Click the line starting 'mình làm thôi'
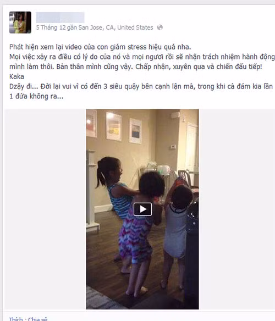The width and height of the screenshot is (275, 321). pyautogui.click(x=136, y=67)
